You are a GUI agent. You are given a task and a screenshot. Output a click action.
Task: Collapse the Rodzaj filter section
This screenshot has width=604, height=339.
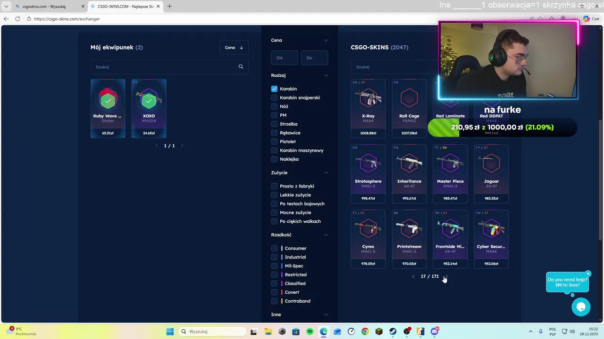click(326, 75)
